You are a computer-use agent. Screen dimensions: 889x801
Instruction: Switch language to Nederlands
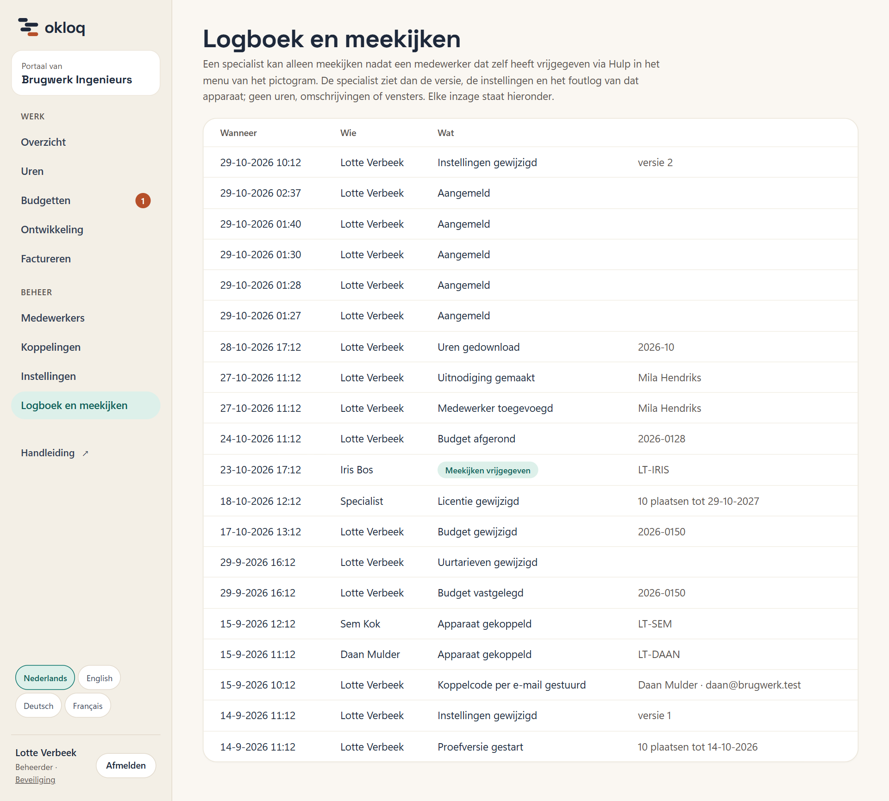(x=45, y=678)
